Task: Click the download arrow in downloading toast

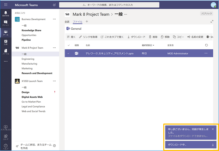Action: pos(213,145)
